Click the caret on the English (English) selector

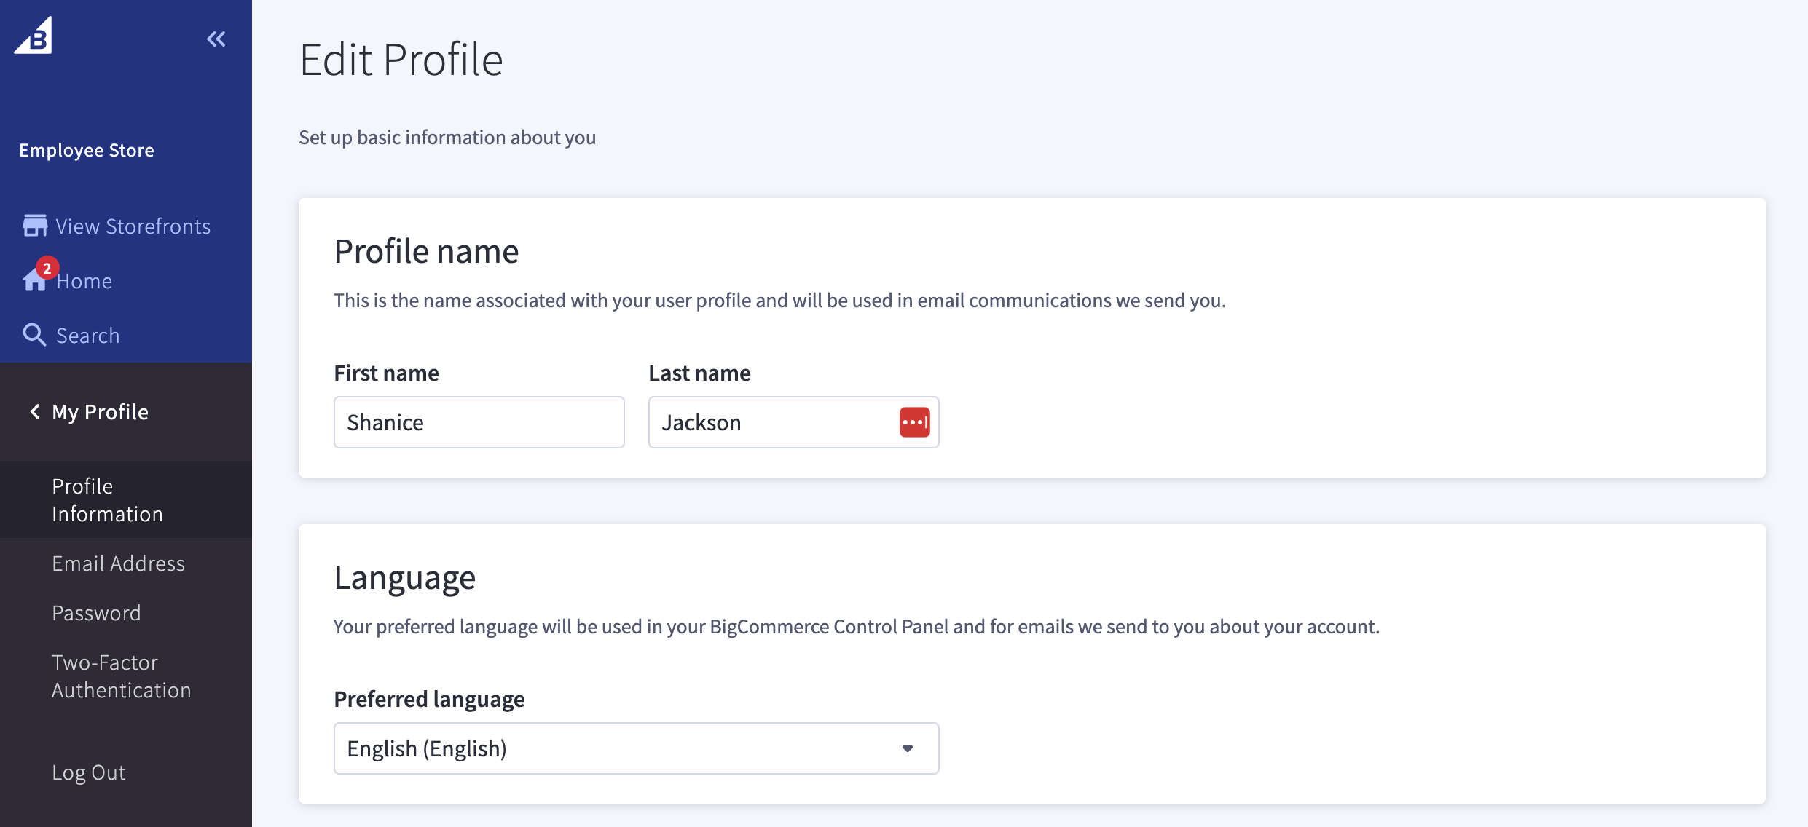[907, 748]
